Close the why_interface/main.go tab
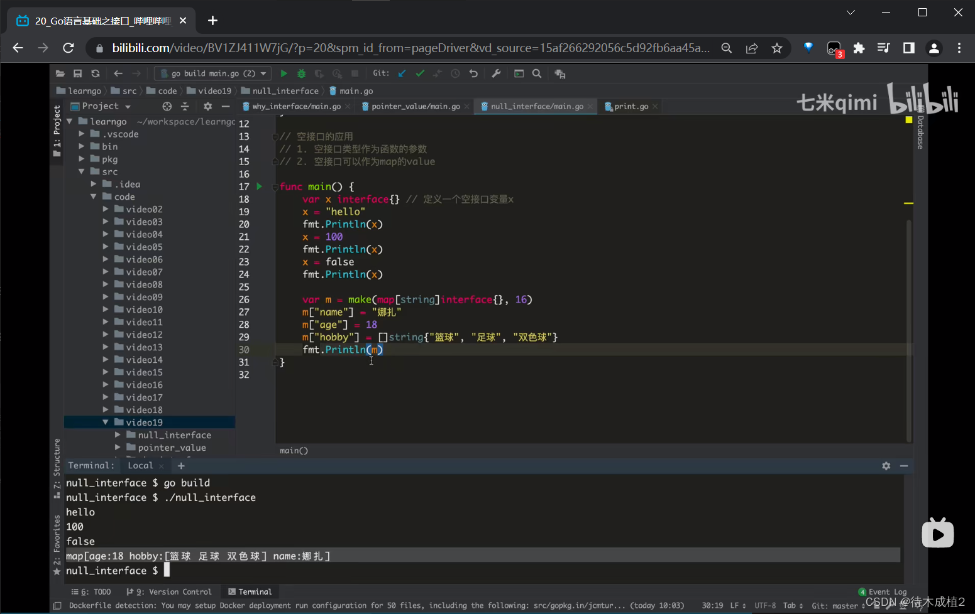Viewport: 975px width, 614px height. [348, 107]
